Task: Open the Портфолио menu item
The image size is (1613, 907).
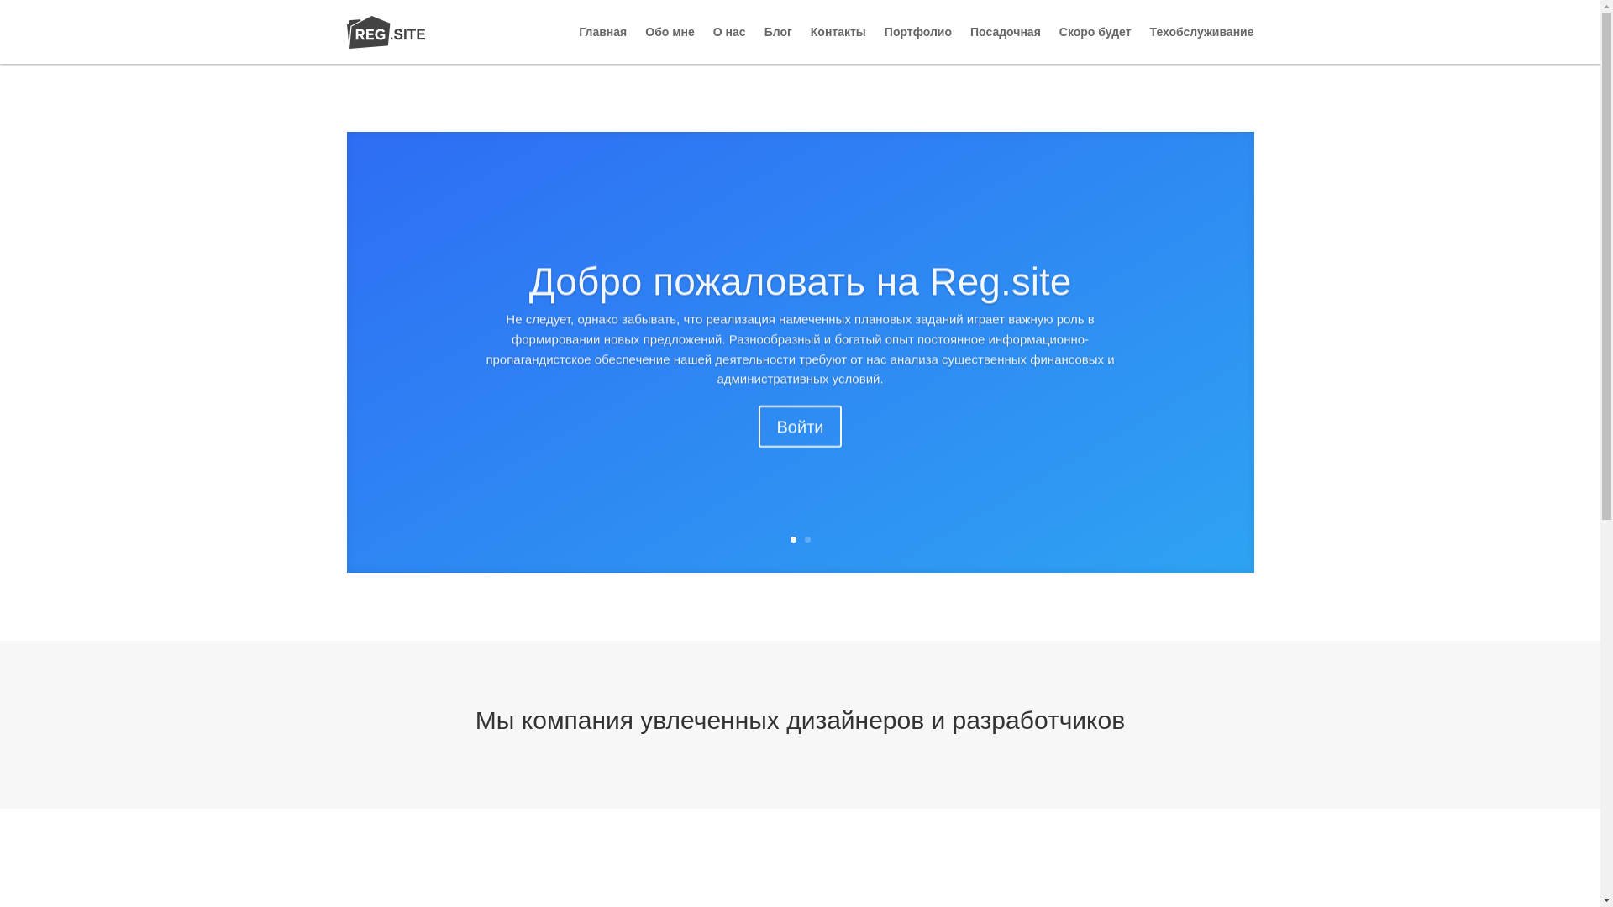Action: pos(917,32)
